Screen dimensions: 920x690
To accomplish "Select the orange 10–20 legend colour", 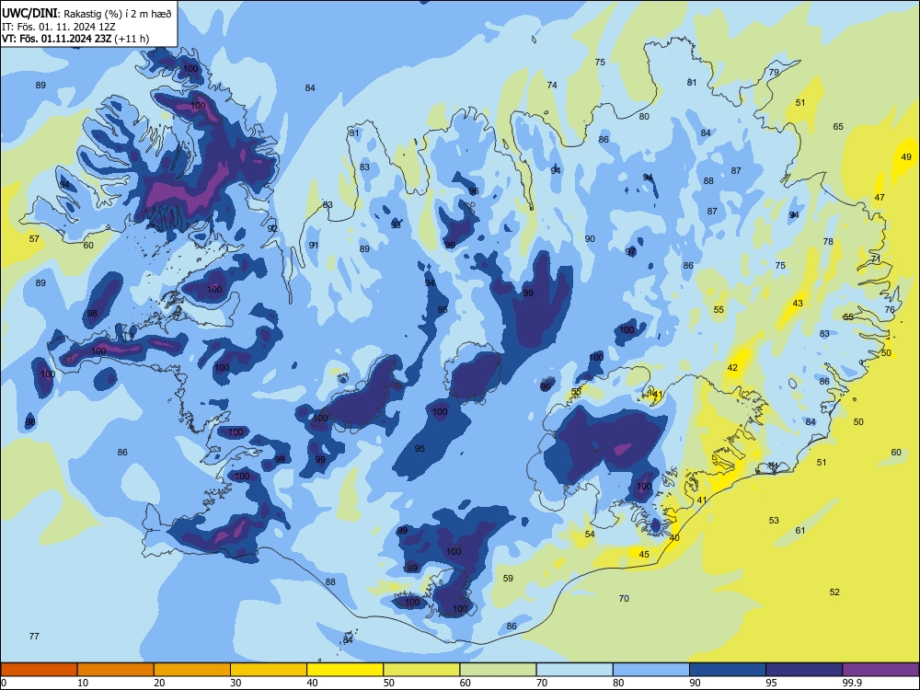I will click(x=116, y=670).
